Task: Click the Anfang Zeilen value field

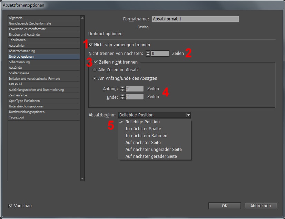Action: [135, 89]
